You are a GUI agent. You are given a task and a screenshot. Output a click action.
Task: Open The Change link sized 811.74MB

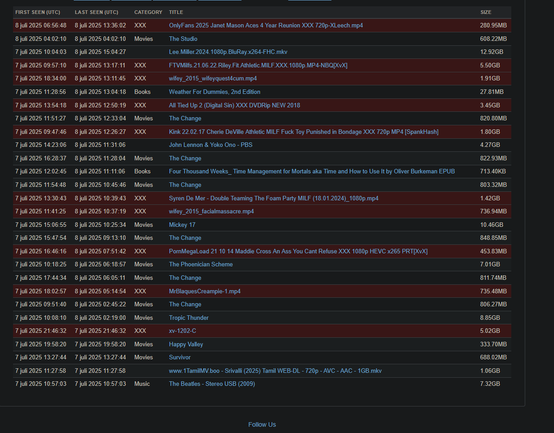pos(185,278)
